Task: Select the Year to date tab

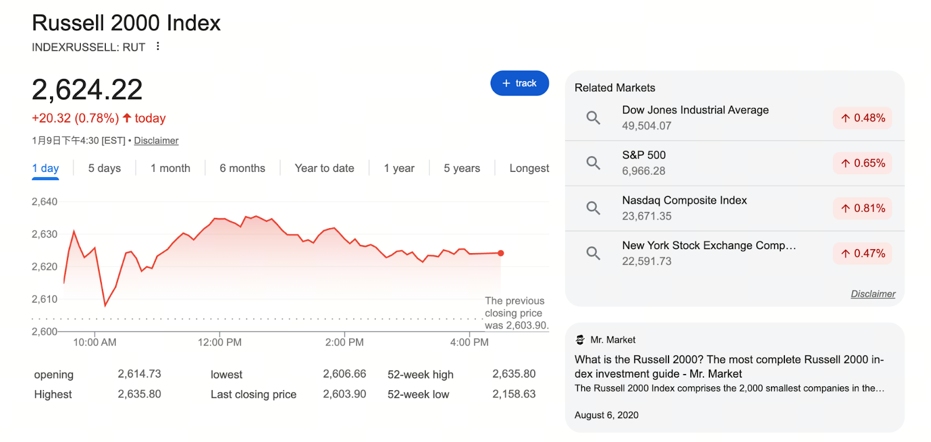Action: point(324,168)
